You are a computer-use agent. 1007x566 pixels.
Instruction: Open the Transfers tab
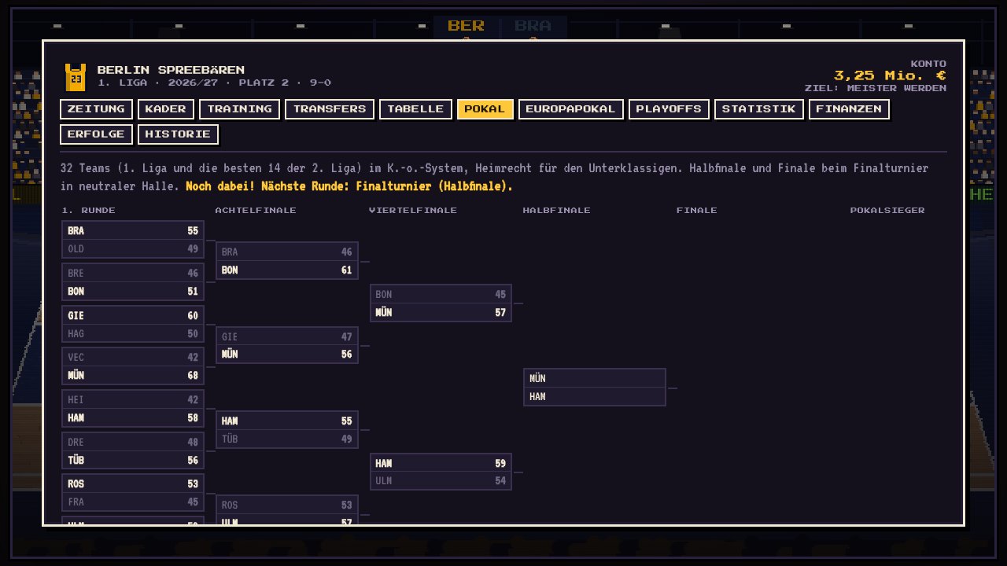click(x=330, y=109)
